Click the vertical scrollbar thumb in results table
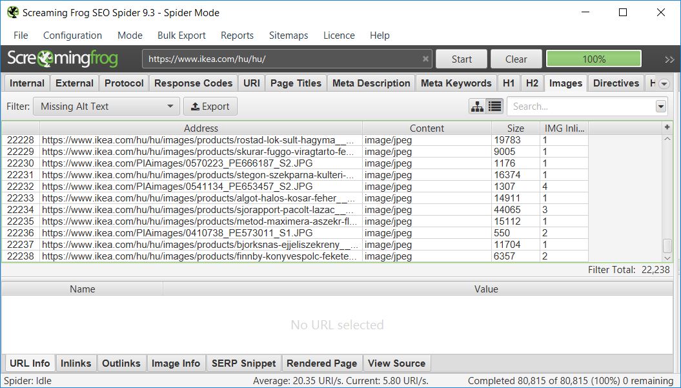This screenshot has height=388, width=681. (667, 245)
